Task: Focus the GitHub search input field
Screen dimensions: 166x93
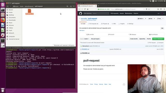Action: [101, 13]
